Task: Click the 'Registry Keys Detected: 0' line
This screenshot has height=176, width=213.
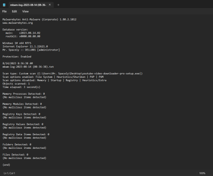Action: click(x=21, y=114)
